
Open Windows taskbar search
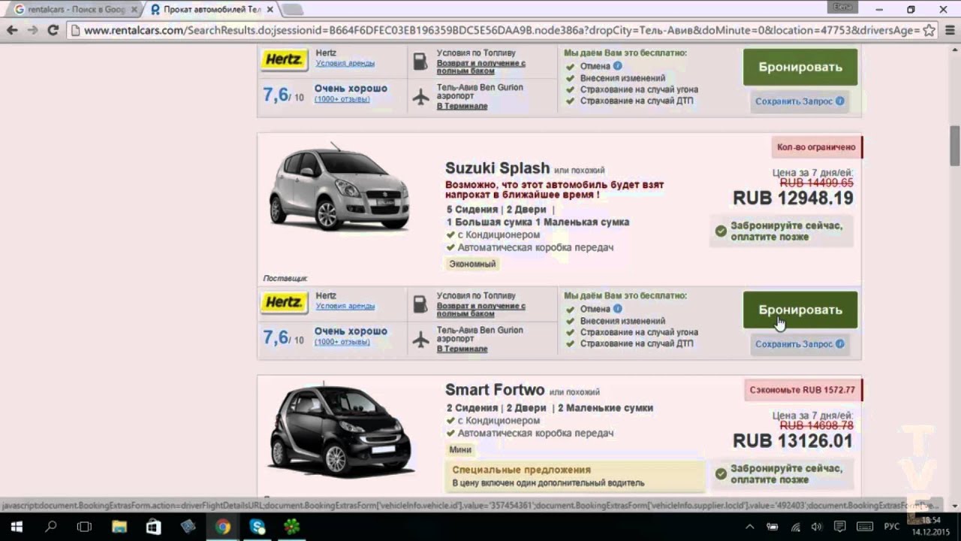50,527
